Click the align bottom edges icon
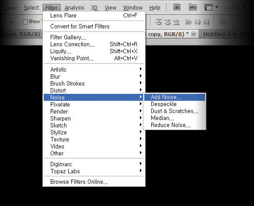This screenshot has height=206, width=254. click(x=177, y=22)
